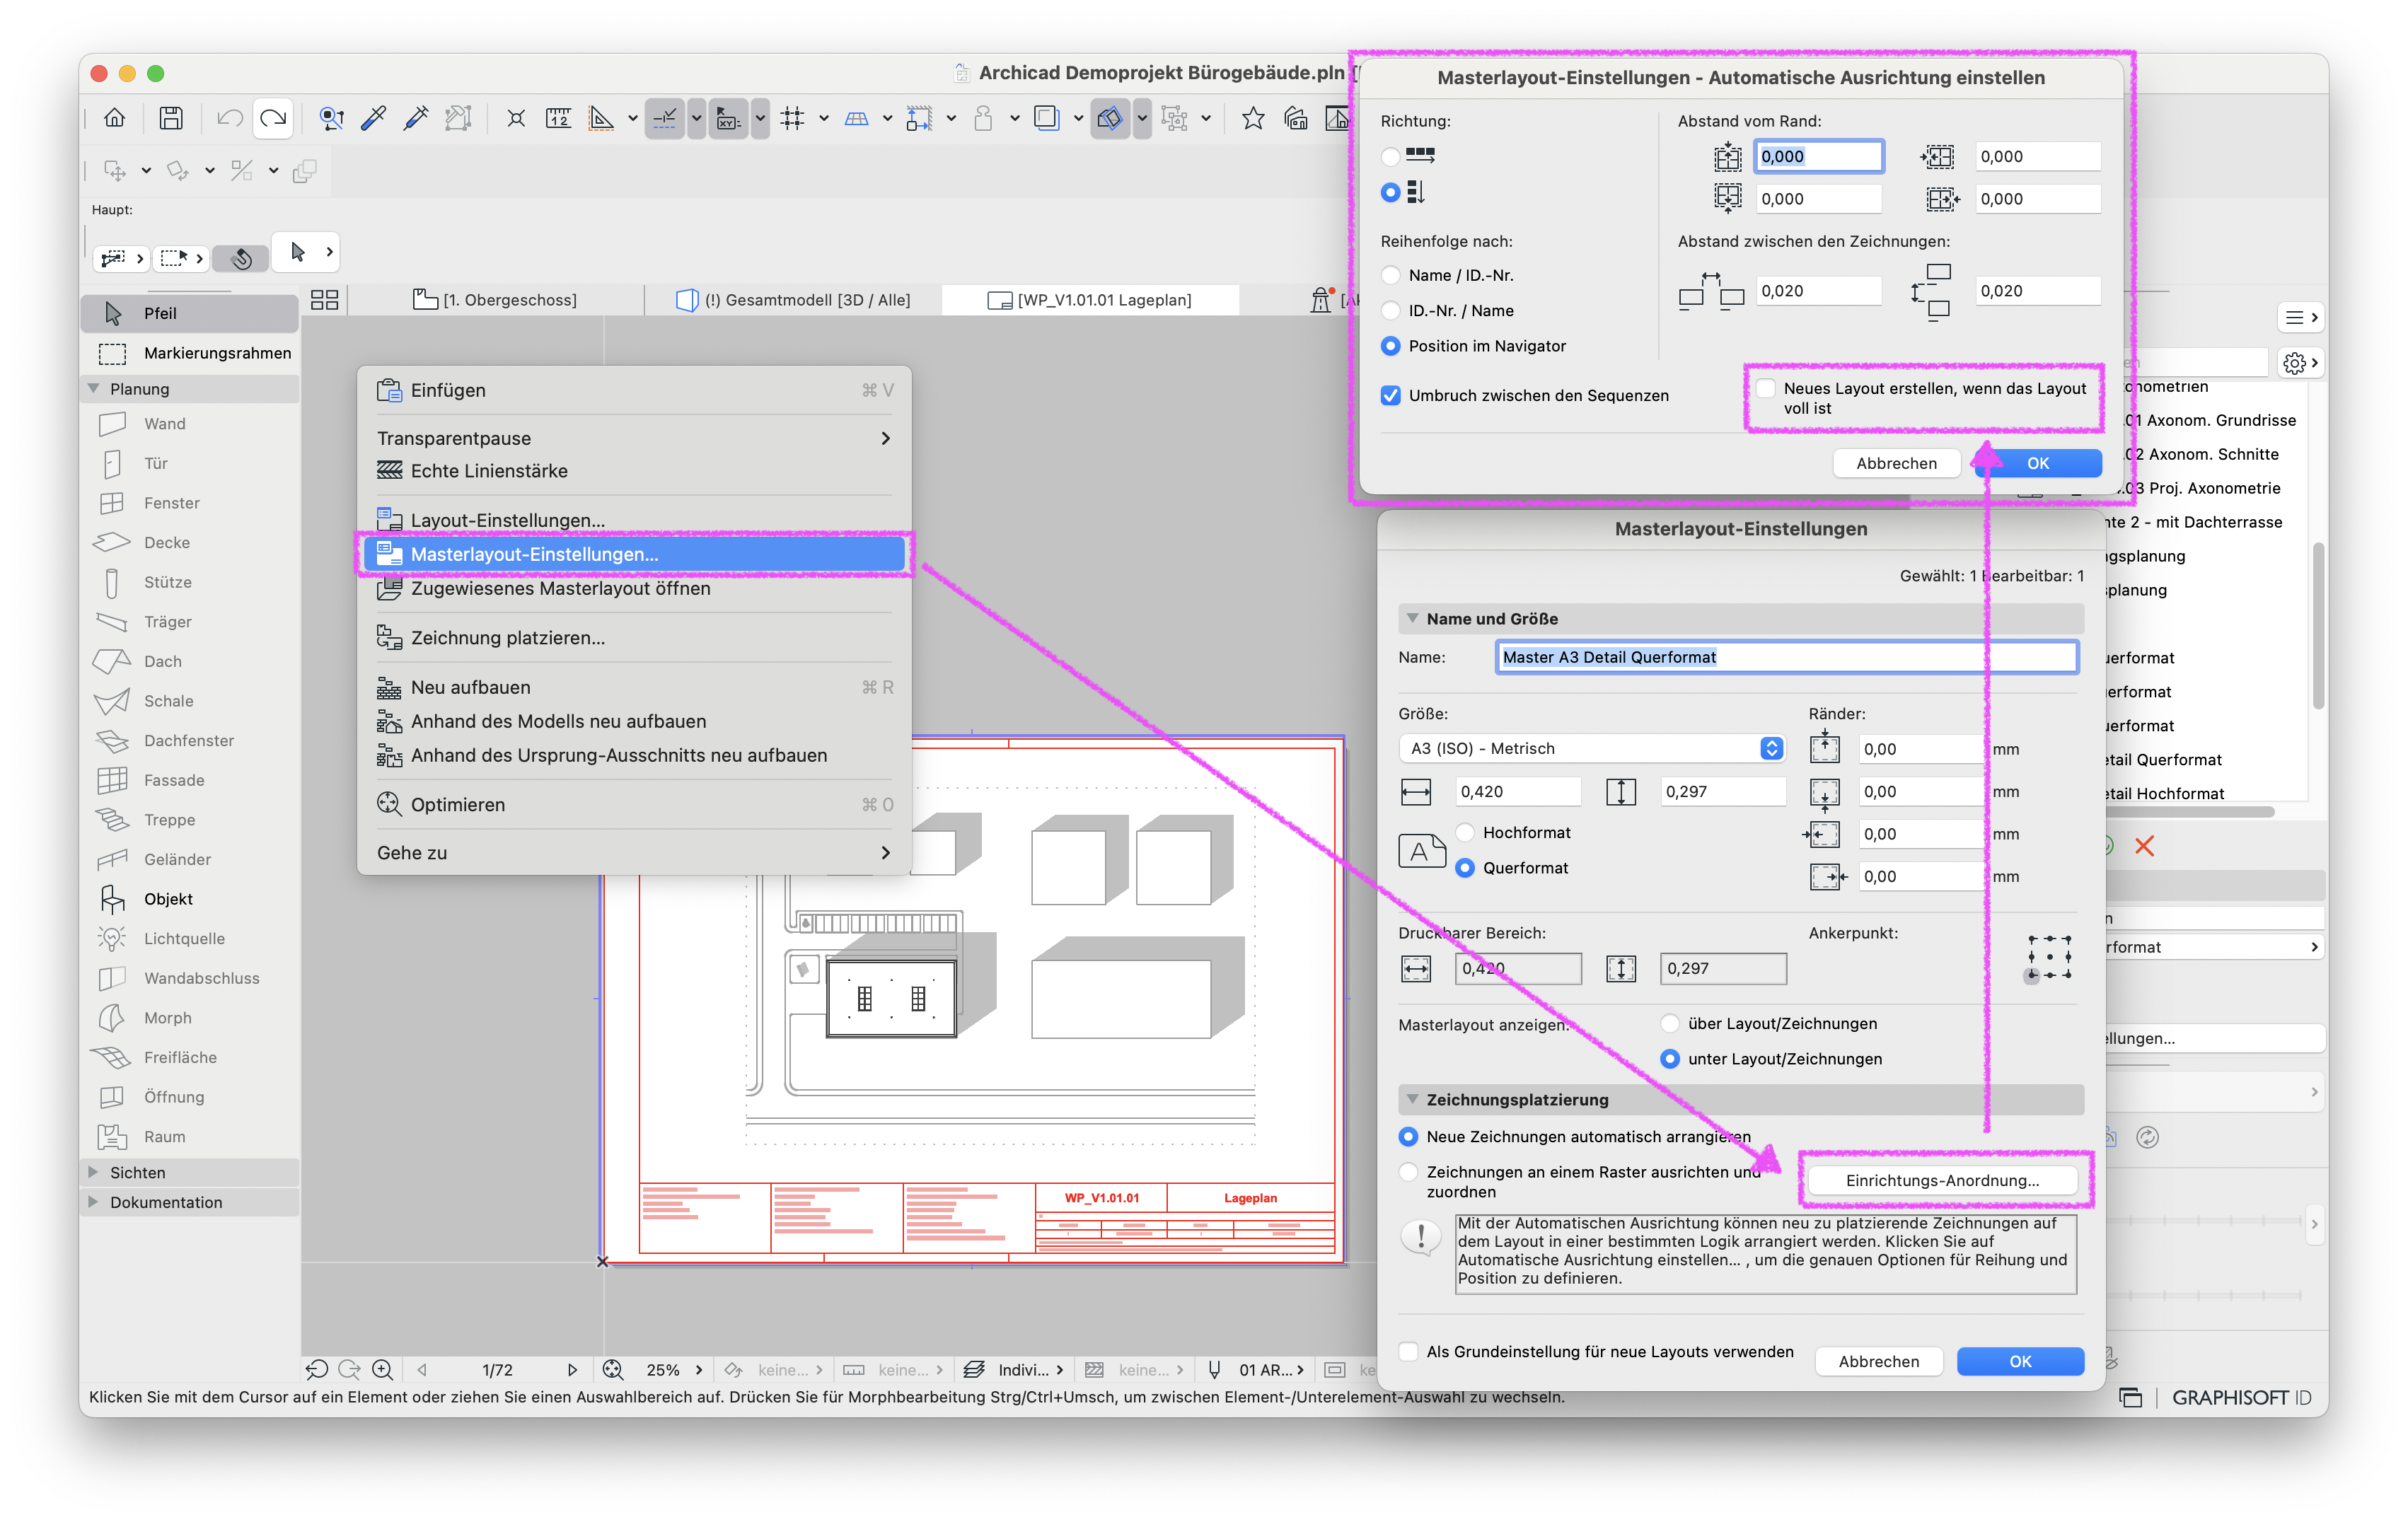2408x1522 pixels.
Task: Check Als Grundeinstellung für neue Layouts
Action: point(1408,1351)
